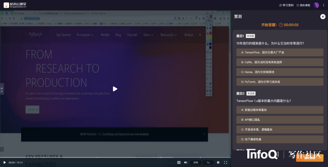Select answer C: Keras, 因为它封装简洁

(280, 72)
